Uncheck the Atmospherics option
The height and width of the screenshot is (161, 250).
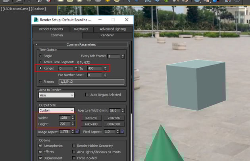click(40, 146)
